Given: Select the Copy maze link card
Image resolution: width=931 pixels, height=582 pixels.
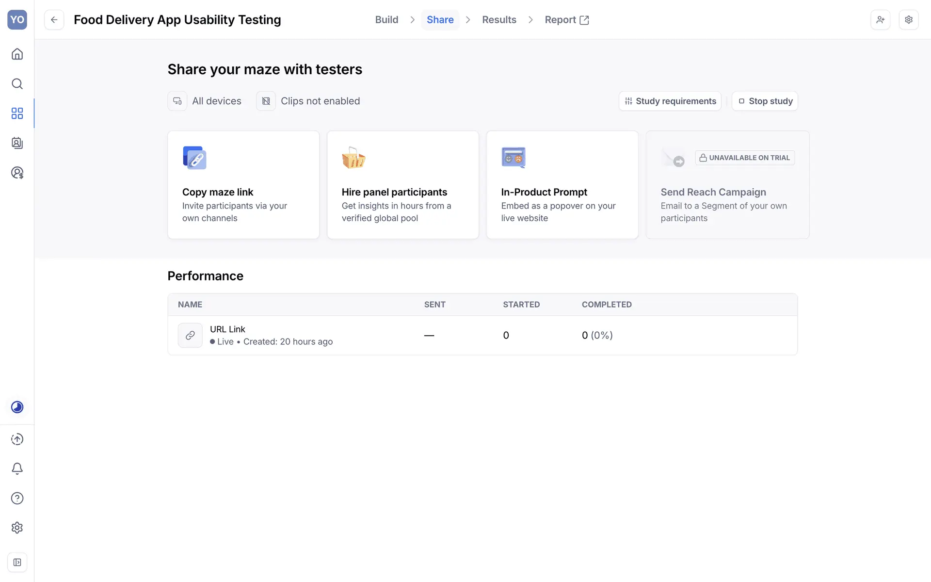Looking at the screenshot, I should [x=243, y=185].
